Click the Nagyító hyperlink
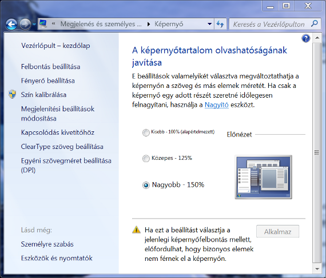 point(216,105)
